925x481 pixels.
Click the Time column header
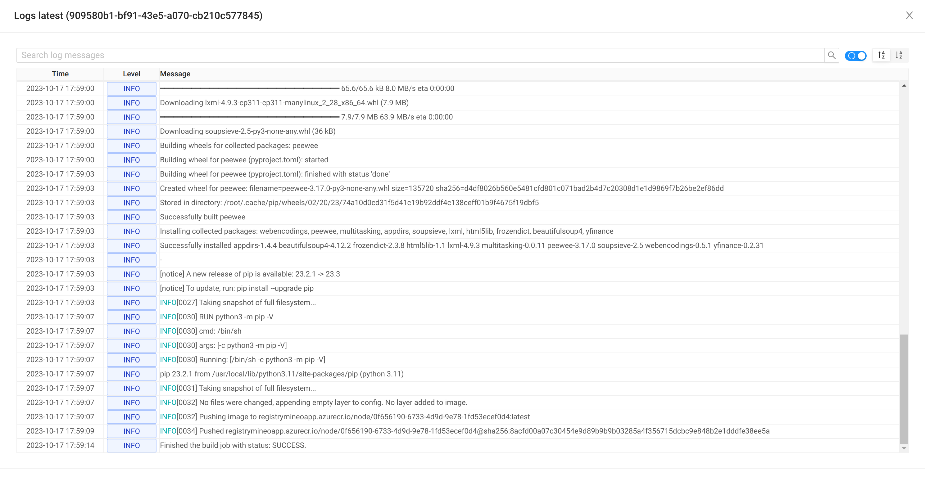pyautogui.click(x=60, y=74)
